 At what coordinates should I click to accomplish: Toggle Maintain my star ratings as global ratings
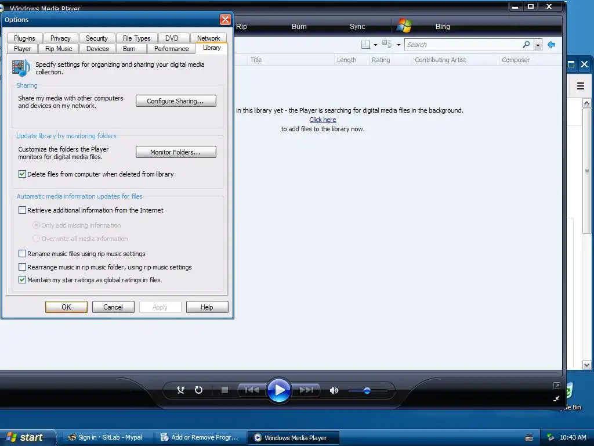click(23, 280)
